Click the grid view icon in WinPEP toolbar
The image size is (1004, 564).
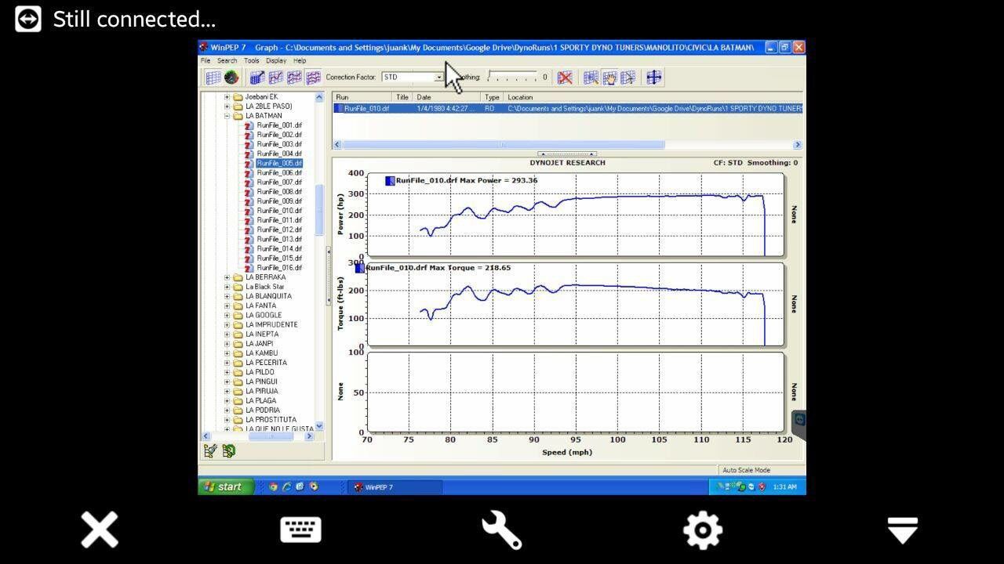213,78
